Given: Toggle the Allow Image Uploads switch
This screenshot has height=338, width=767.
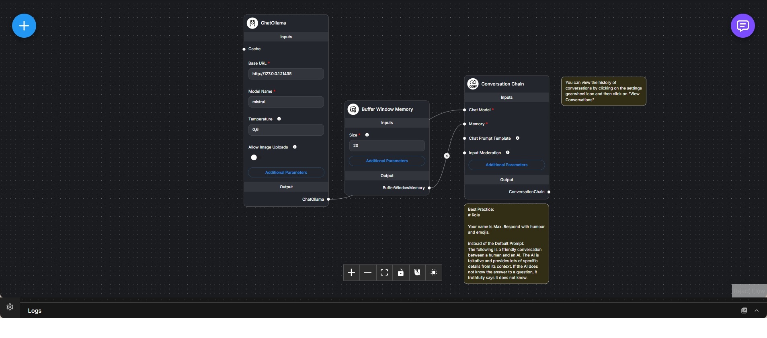Looking at the screenshot, I should 254,157.
